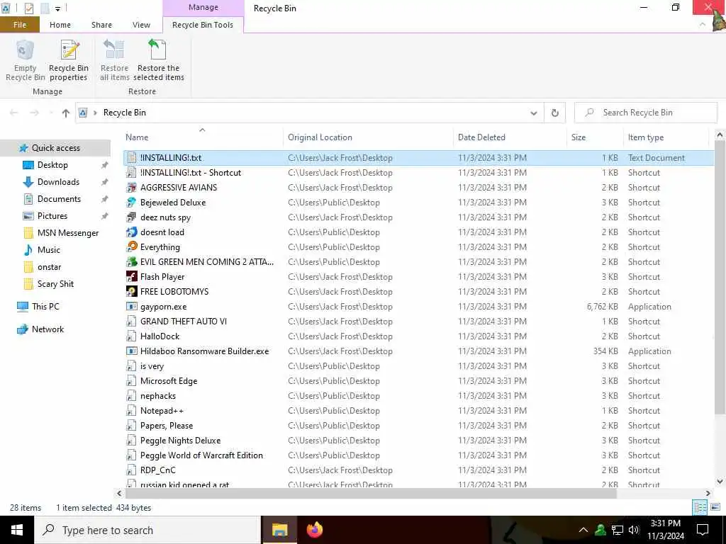Refresh the Recycle Bin view
Screen dimensions: 726x544
[x=554, y=113]
